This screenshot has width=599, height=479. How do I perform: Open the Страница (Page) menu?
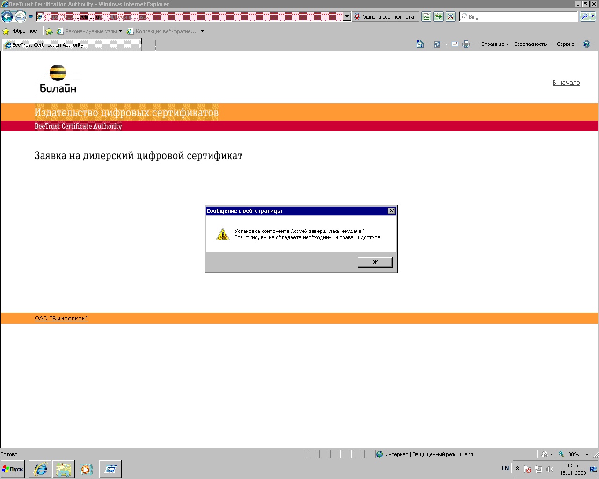point(495,44)
